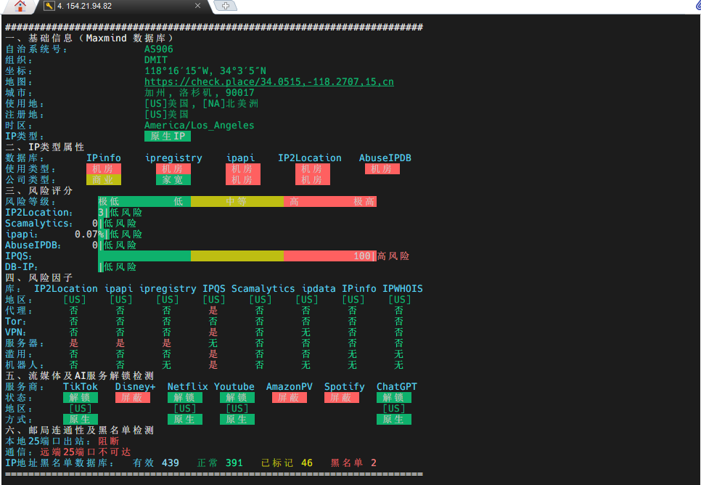Image resolution: width=701 pixels, height=485 pixels.
Task: Click the IPQS 100 high-risk bar
Action: pyautogui.click(x=329, y=256)
